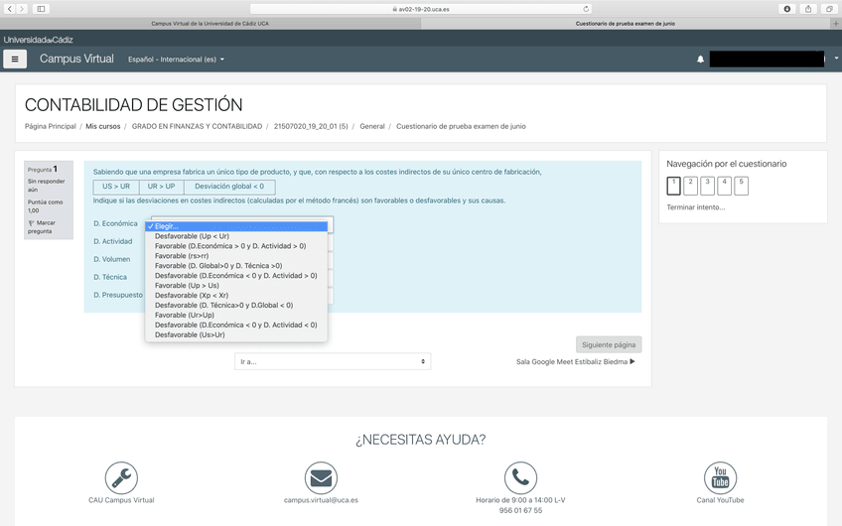Open the hamburger side menu
Viewport: 842px width, 526px height.
pos(15,60)
